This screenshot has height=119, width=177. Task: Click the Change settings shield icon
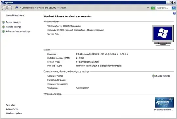pos(153,76)
